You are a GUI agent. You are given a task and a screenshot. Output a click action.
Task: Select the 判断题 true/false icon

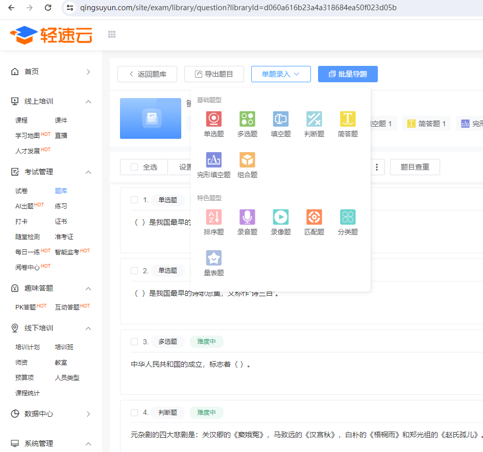pos(314,119)
